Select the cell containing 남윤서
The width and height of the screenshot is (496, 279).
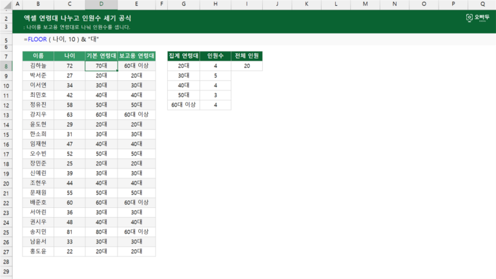point(38,242)
